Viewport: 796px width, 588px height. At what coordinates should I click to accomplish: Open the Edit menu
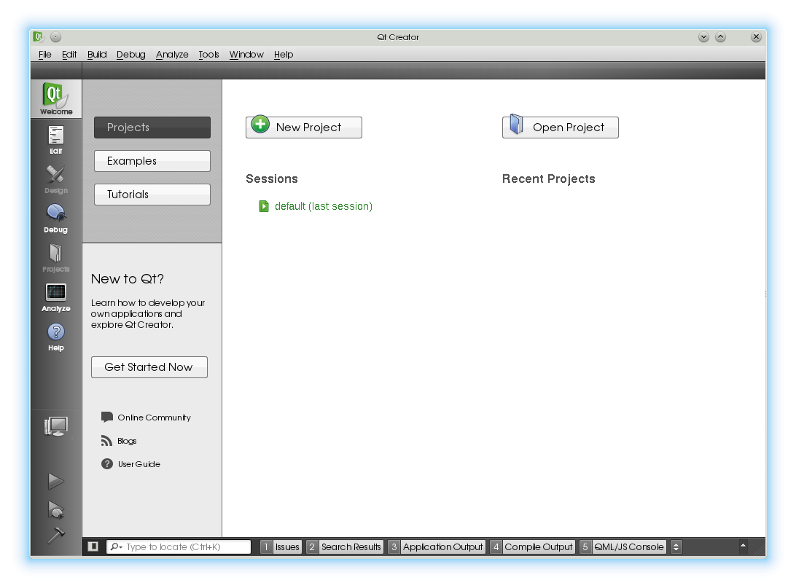coord(69,55)
